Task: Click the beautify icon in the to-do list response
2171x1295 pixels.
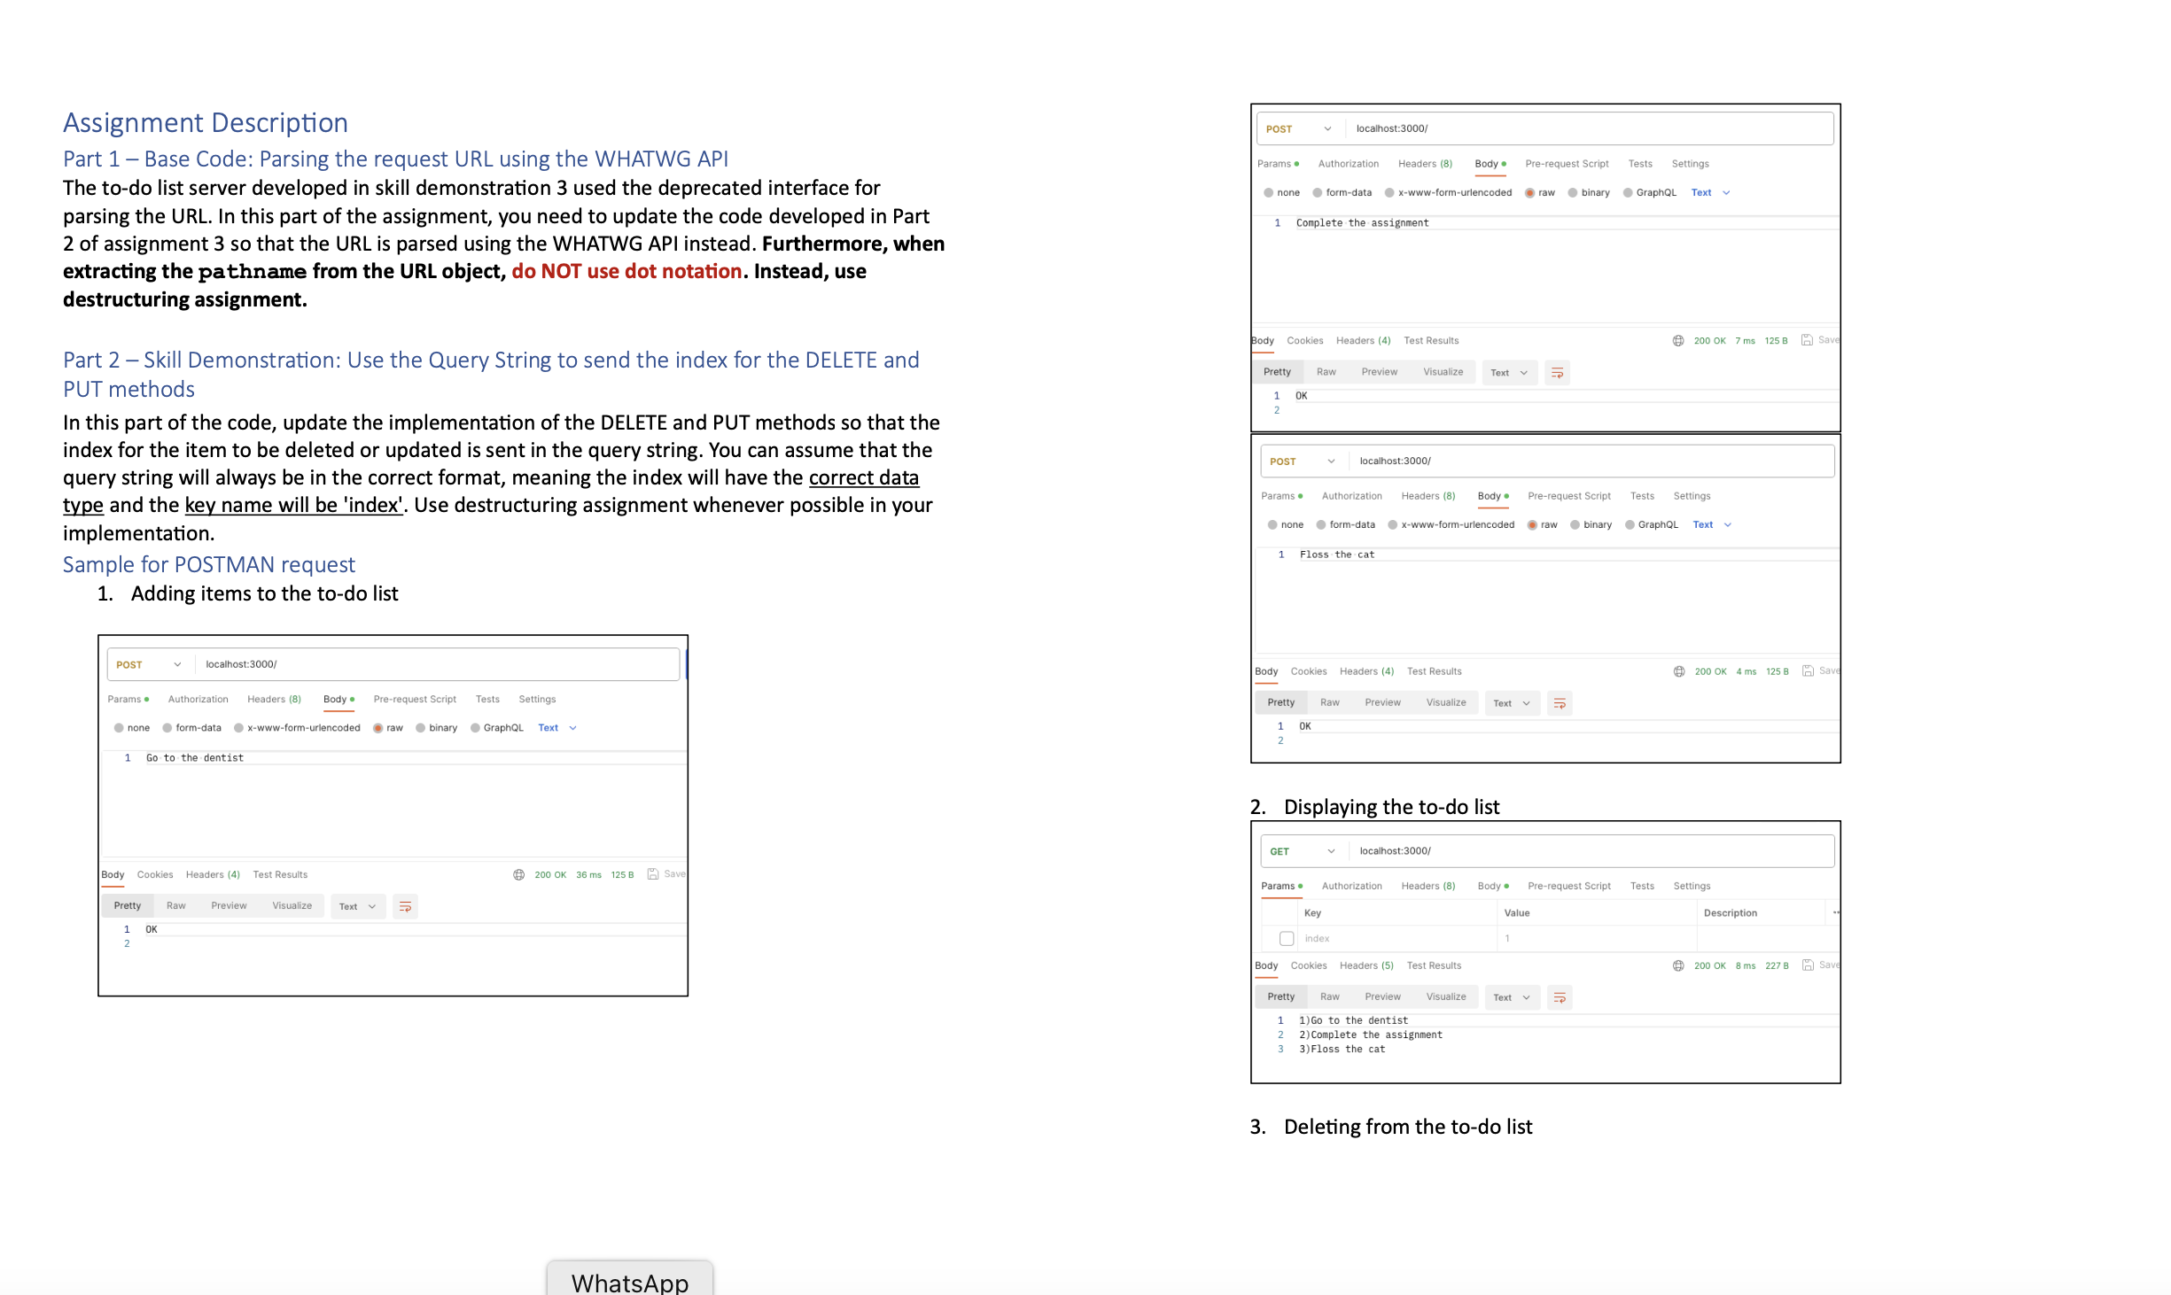Action: point(1560,997)
